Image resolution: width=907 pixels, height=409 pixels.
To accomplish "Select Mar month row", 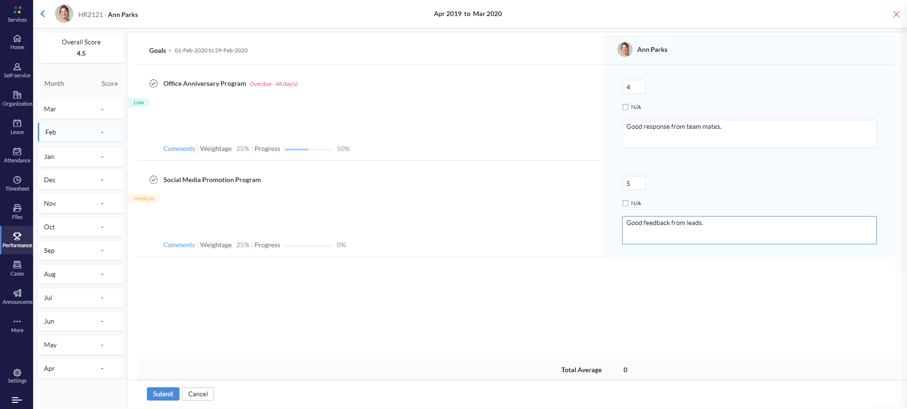I will tap(81, 109).
